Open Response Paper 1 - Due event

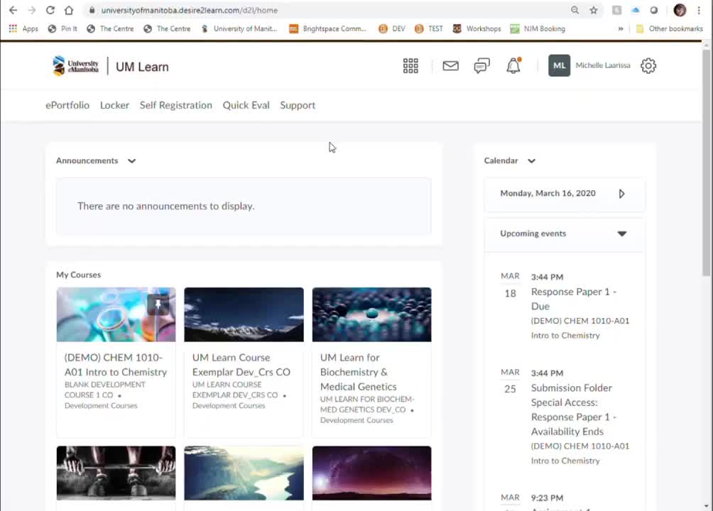(573, 299)
